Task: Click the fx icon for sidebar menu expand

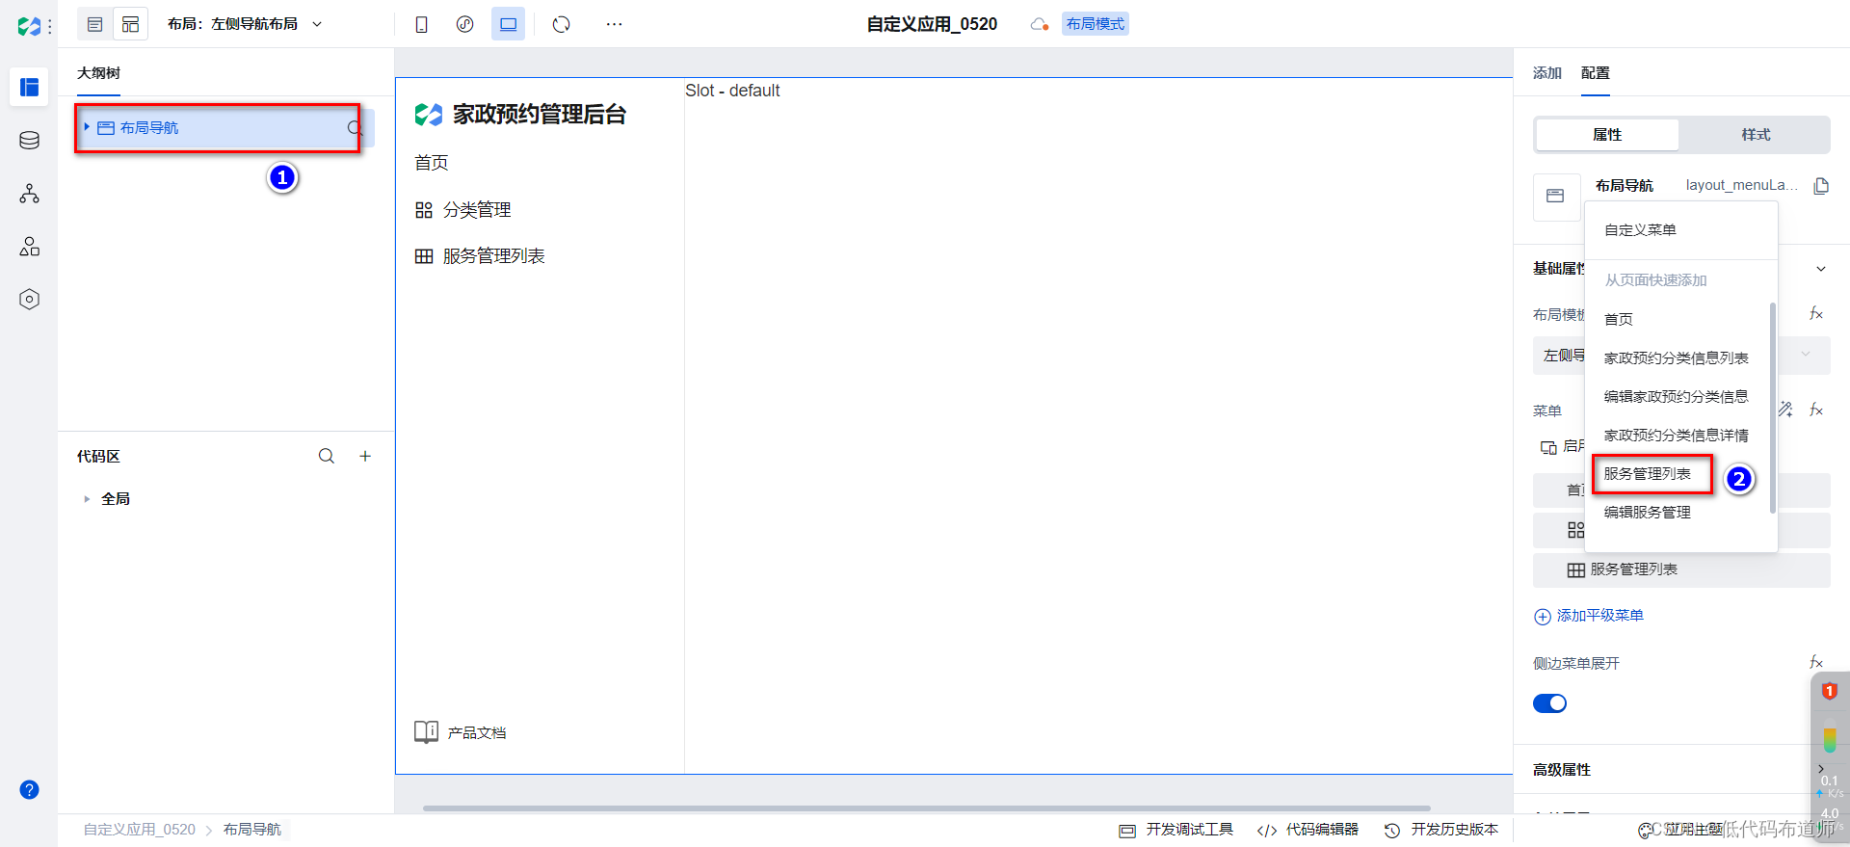Action: [1816, 663]
